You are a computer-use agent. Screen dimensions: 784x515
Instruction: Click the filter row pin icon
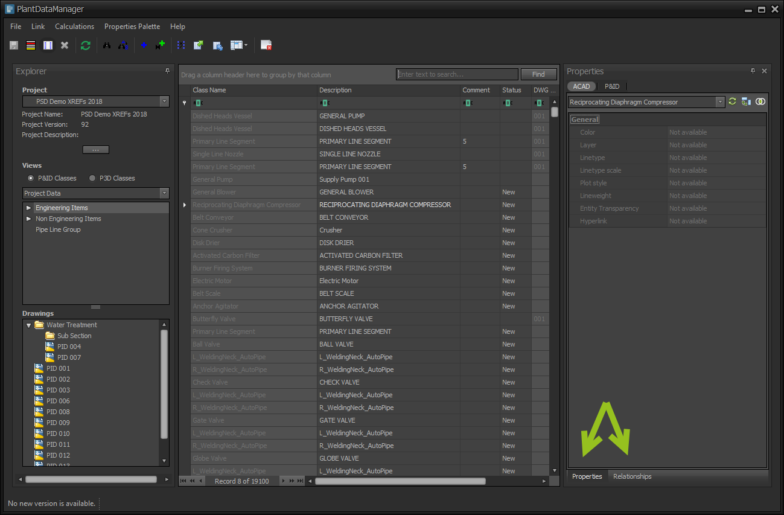click(185, 103)
